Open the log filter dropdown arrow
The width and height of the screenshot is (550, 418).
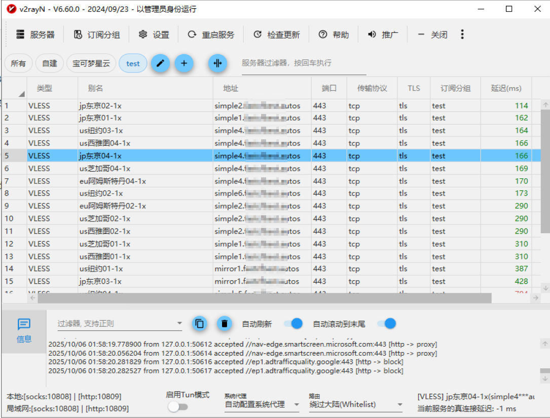pos(179,323)
